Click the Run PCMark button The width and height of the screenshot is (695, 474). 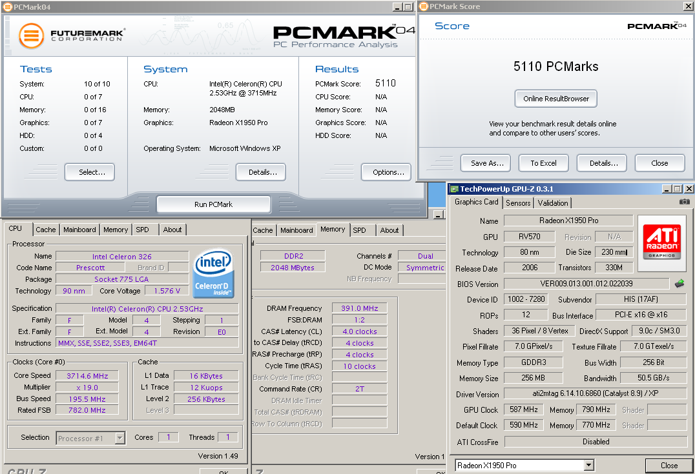click(x=213, y=204)
